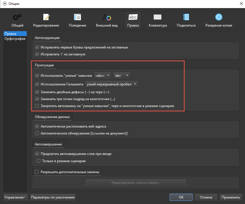Select Орфография in the left list

pos(15,39)
